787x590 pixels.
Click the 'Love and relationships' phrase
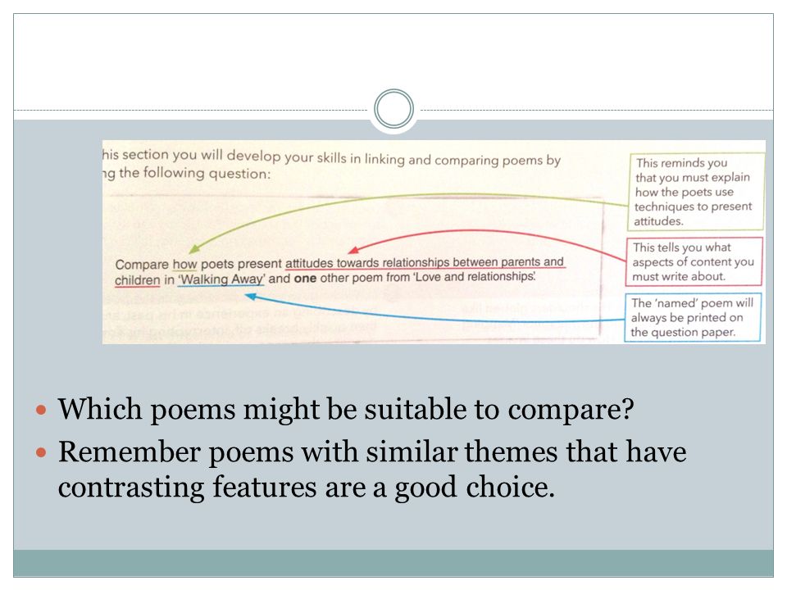[x=474, y=276]
